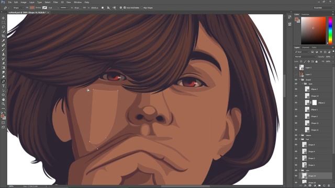This screenshot has width=335, height=188.
Task: Open the Window menu
Action: tap(77, 2)
